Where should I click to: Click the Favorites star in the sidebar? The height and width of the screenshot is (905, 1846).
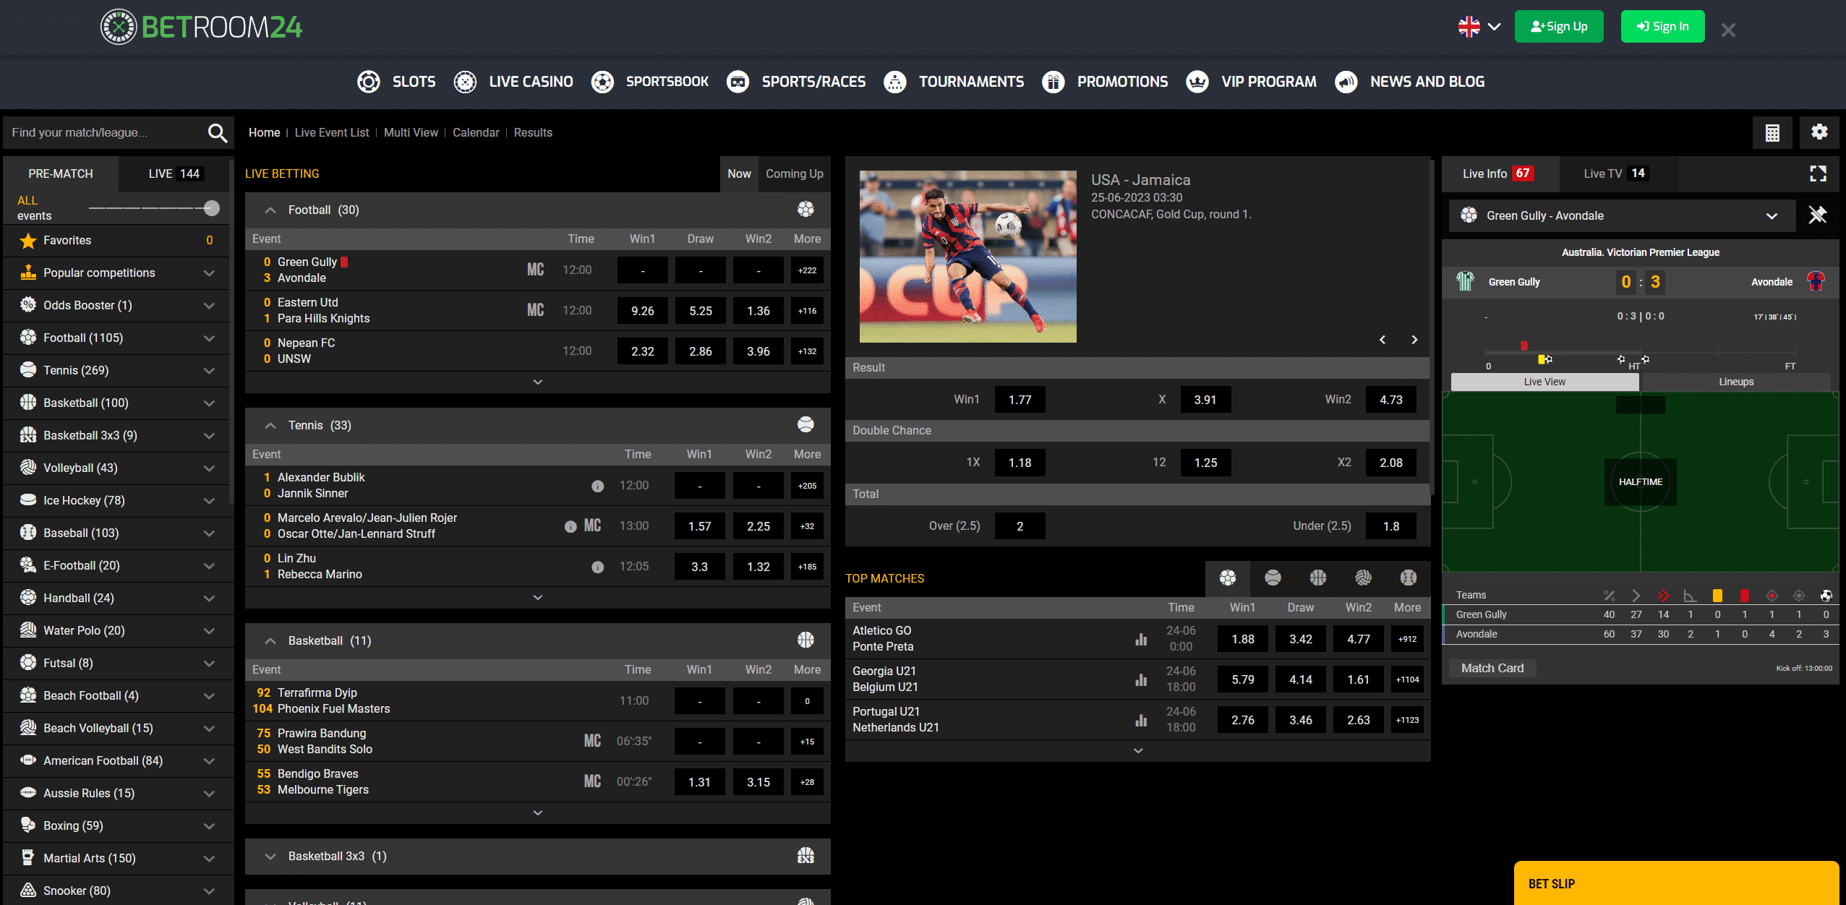tap(28, 241)
